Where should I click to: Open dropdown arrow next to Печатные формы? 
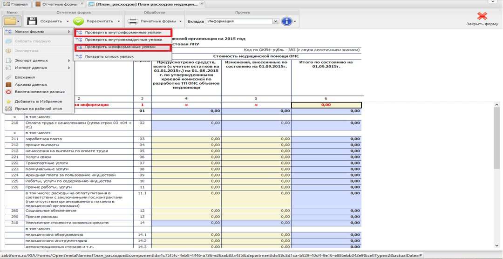[x=181, y=21]
